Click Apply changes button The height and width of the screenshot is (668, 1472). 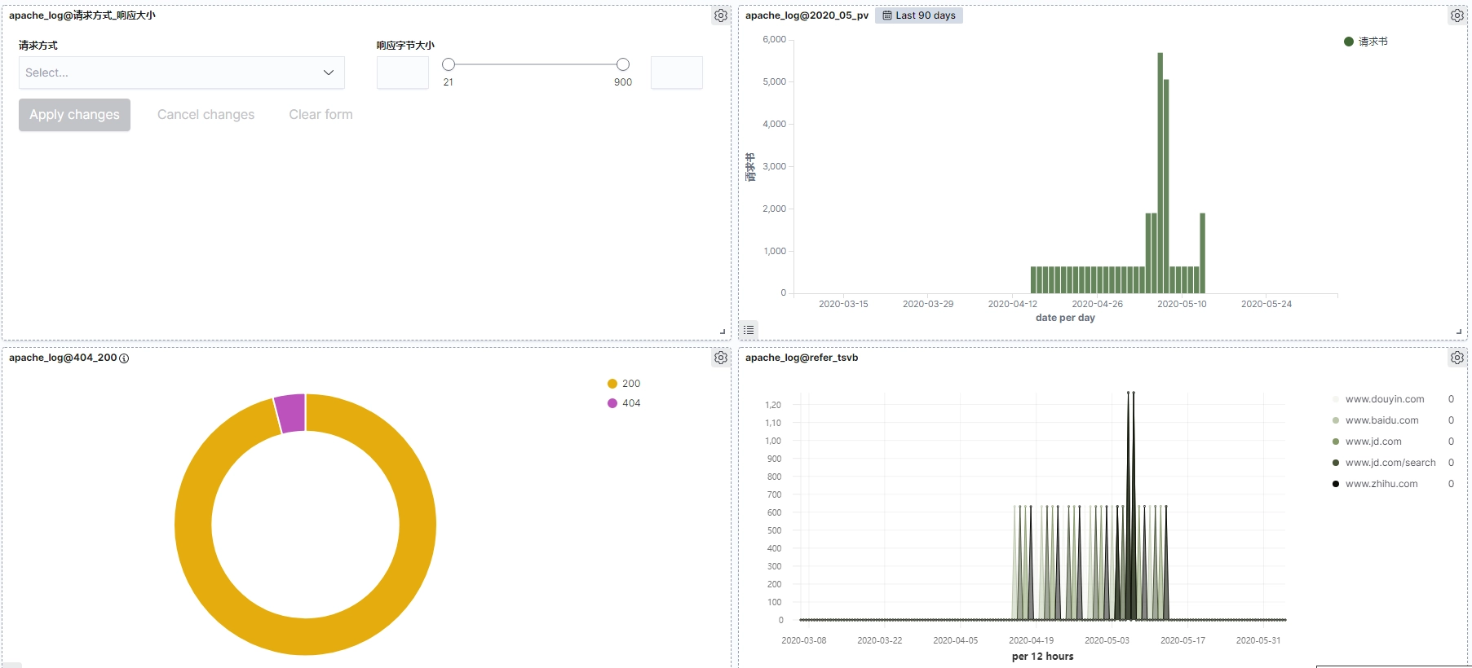coord(74,115)
